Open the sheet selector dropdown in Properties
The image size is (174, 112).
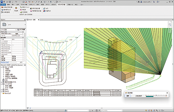point(9,30)
